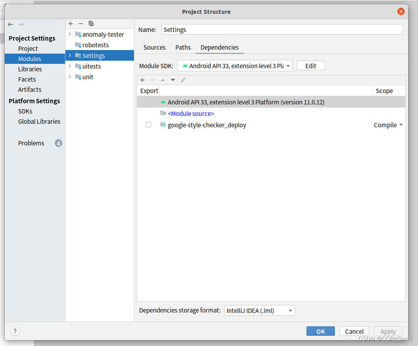The height and width of the screenshot is (346, 418).
Task: Click the Scope column header
Action: coord(384,91)
